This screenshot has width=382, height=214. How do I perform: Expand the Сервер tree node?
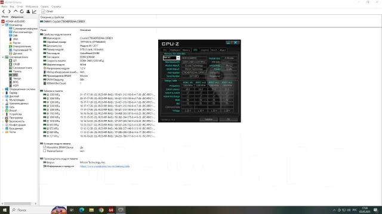(x=3, y=93)
